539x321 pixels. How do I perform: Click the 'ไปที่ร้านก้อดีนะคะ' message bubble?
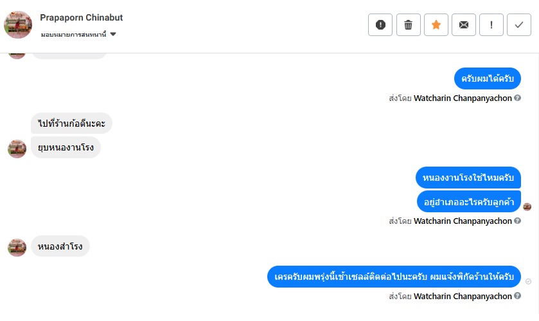71,123
